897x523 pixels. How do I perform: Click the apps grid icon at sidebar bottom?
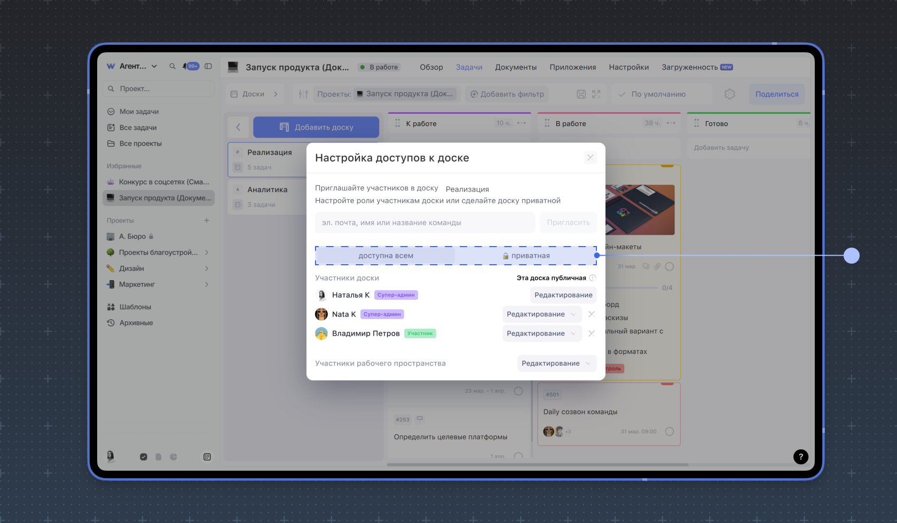[x=207, y=457]
